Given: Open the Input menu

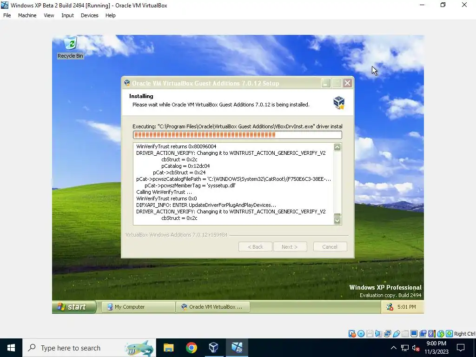Looking at the screenshot, I should point(67,15).
